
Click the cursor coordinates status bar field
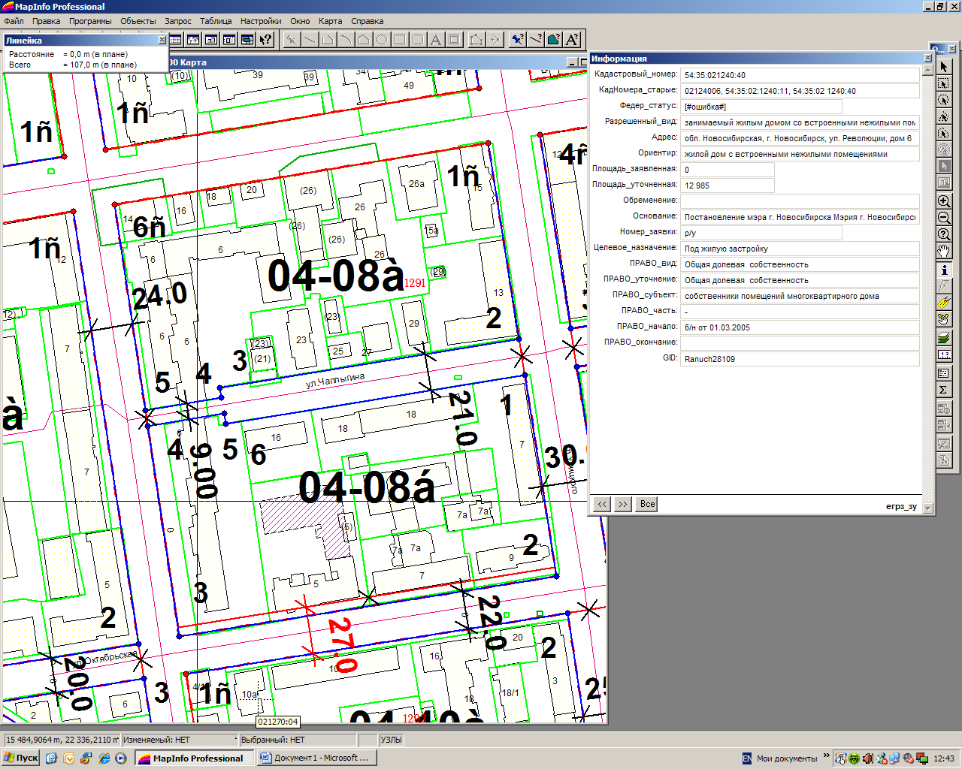click(x=62, y=740)
